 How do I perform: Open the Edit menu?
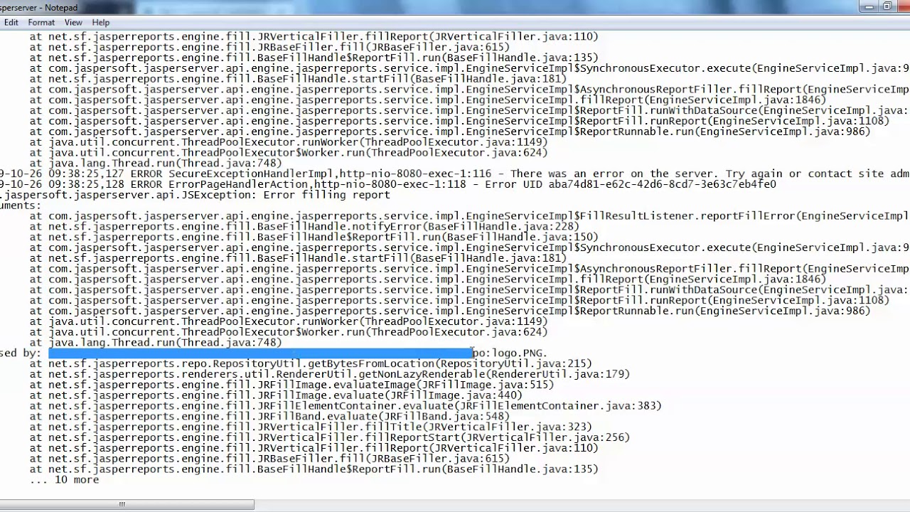pos(11,23)
